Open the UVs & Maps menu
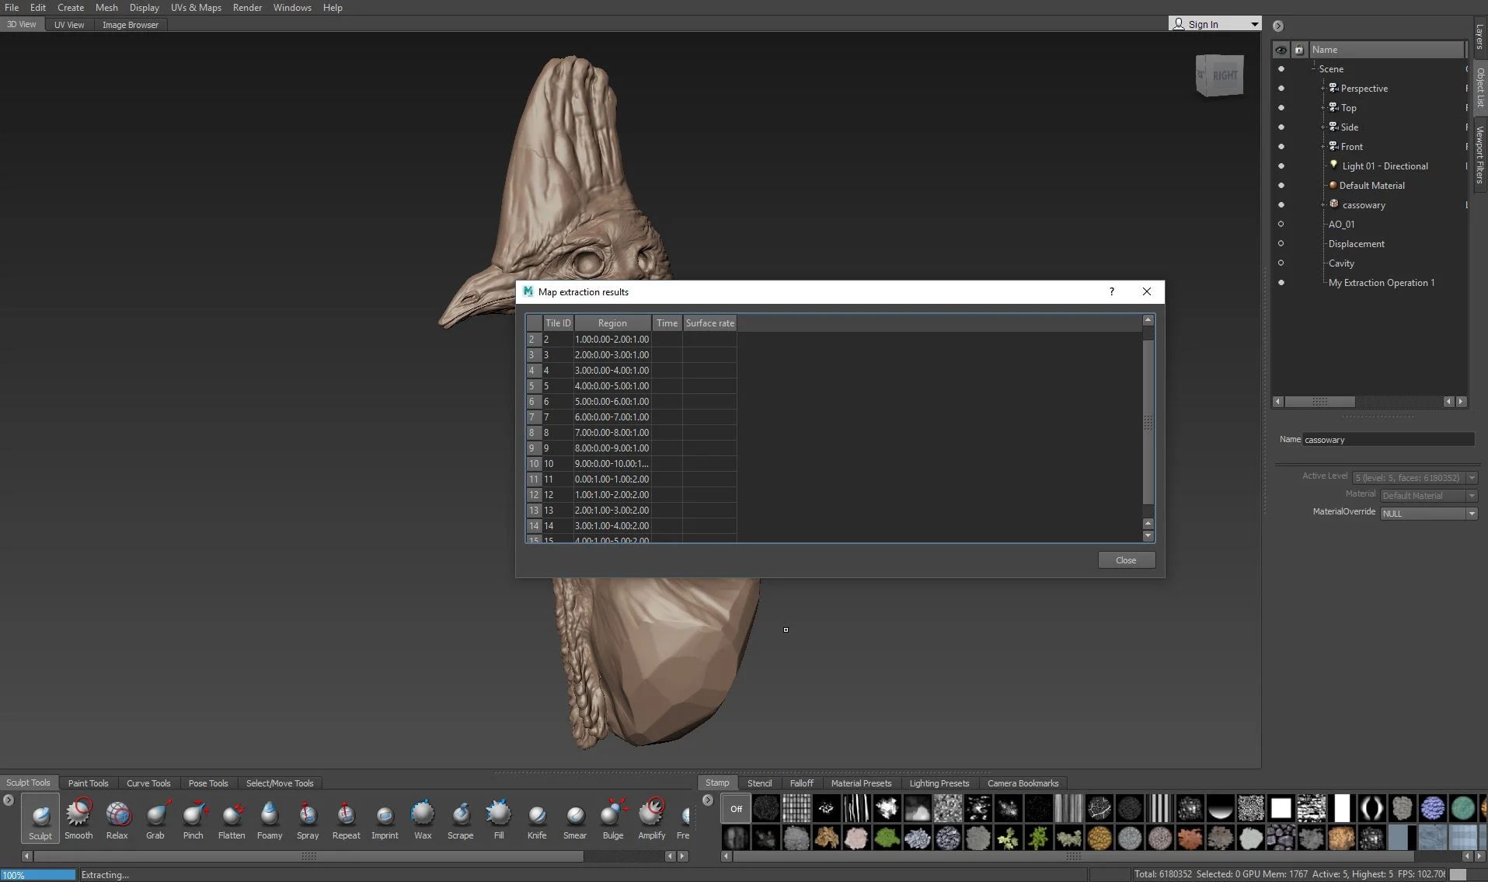The image size is (1488, 882). pyautogui.click(x=196, y=8)
